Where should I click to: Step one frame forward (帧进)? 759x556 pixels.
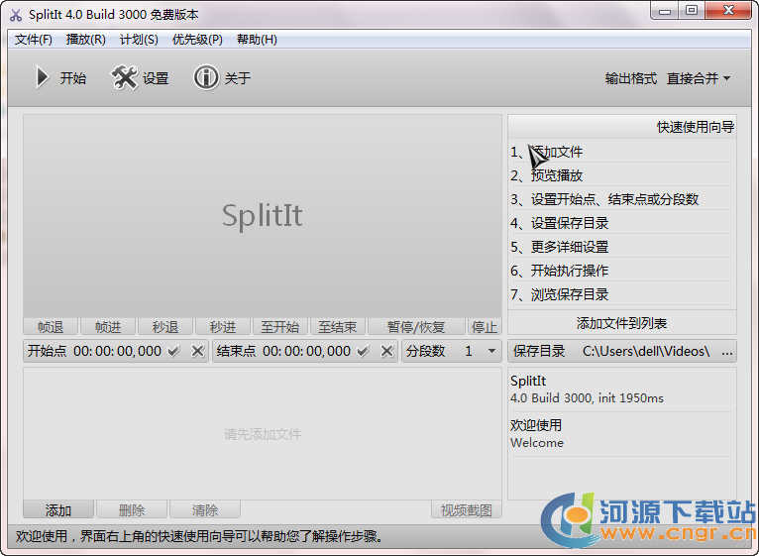(x=108, y=327)
